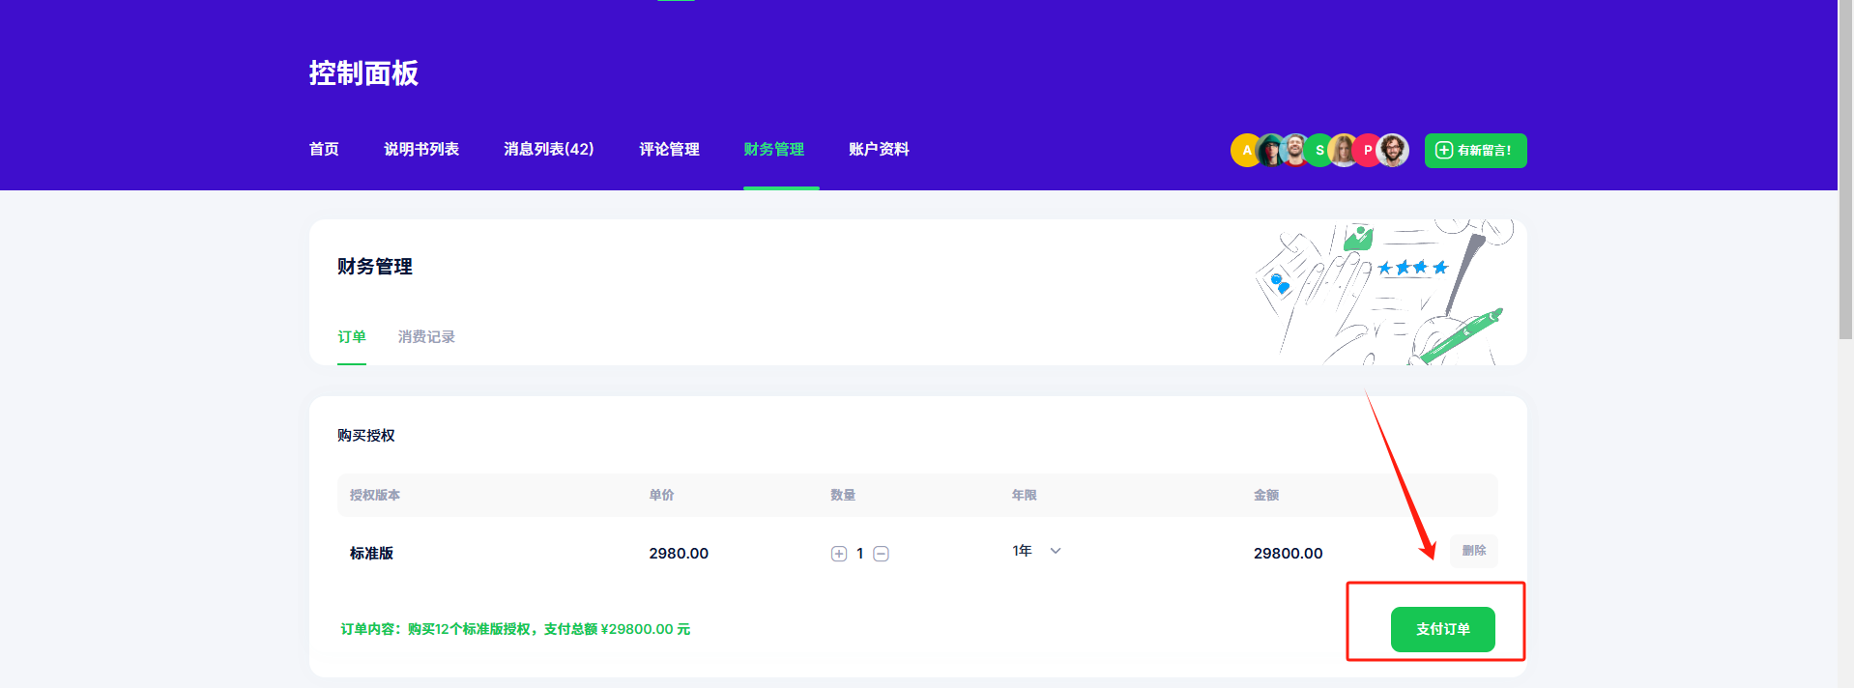Switch to the 消费记录 tab
This screenshot has width=1854, height=688.
click(x=426, y=337)
